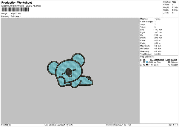Click the 'Production Worksheet' heading
This screenshot has height=127, width=179.
click(17, 2)
